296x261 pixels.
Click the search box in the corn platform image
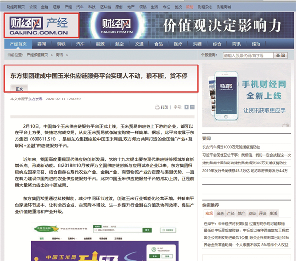click(118, 230)
